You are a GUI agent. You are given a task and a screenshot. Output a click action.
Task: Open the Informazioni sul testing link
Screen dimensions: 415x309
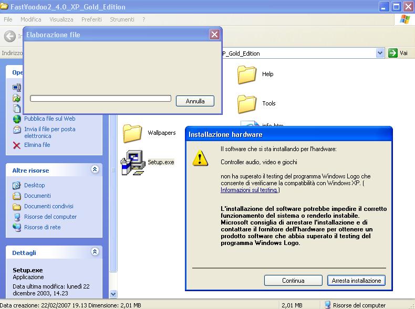pos(249,190)
